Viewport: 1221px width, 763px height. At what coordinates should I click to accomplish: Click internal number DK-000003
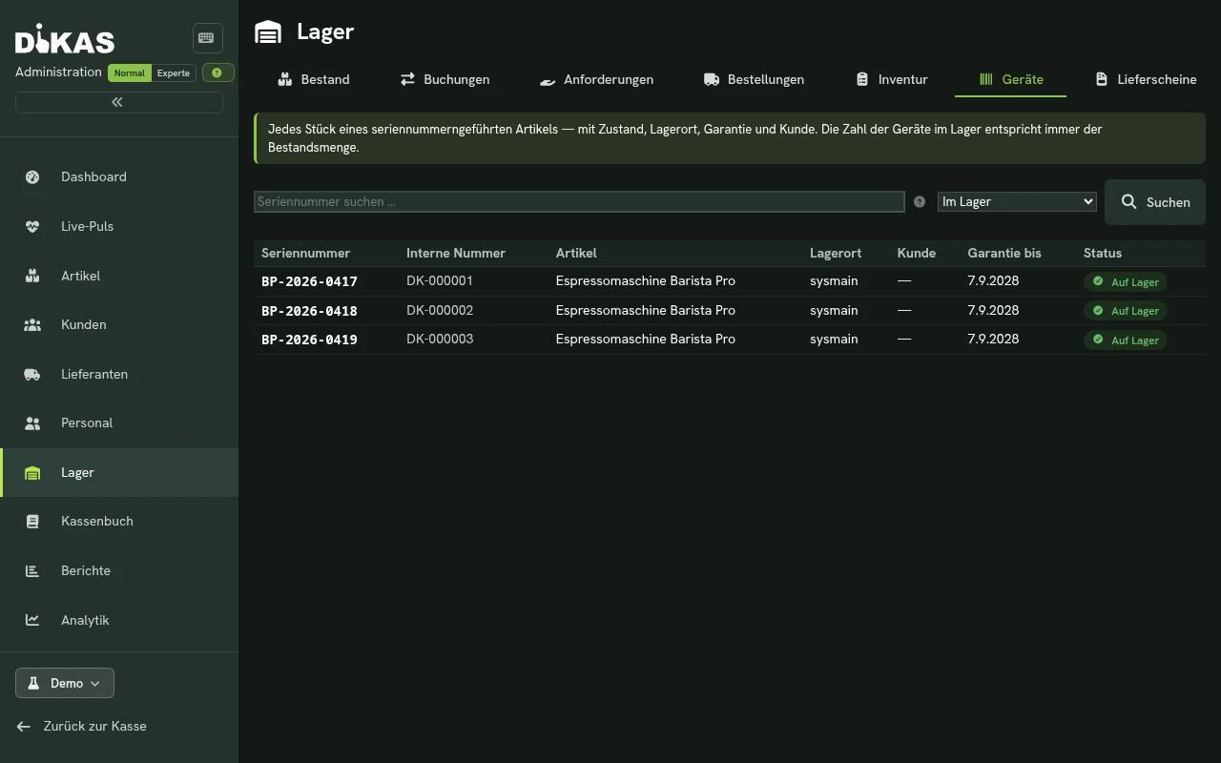[440, 340]
